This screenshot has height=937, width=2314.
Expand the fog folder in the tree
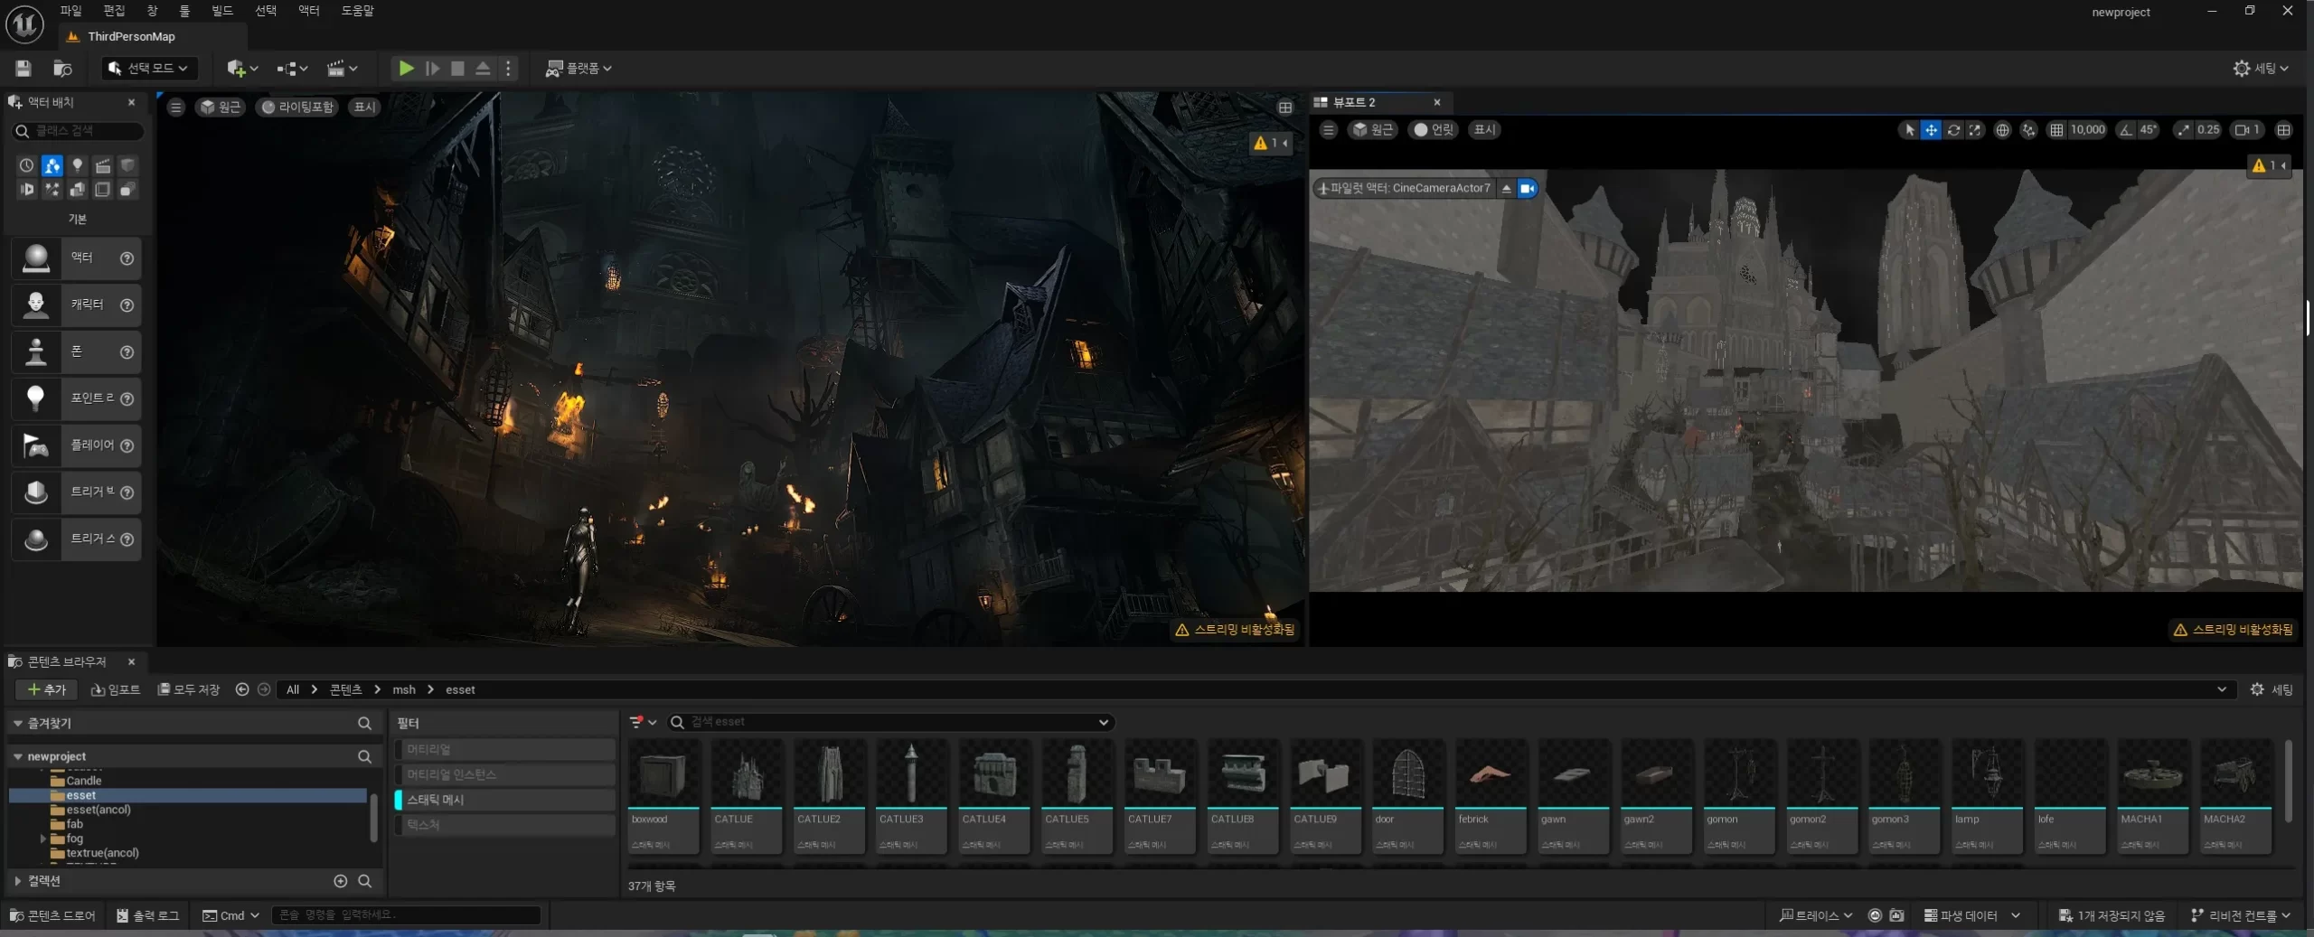pyautogui.click(x=42, y=839)
